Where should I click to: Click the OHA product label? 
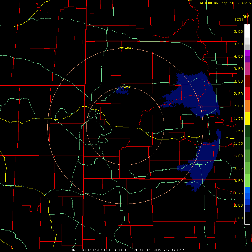246,17
